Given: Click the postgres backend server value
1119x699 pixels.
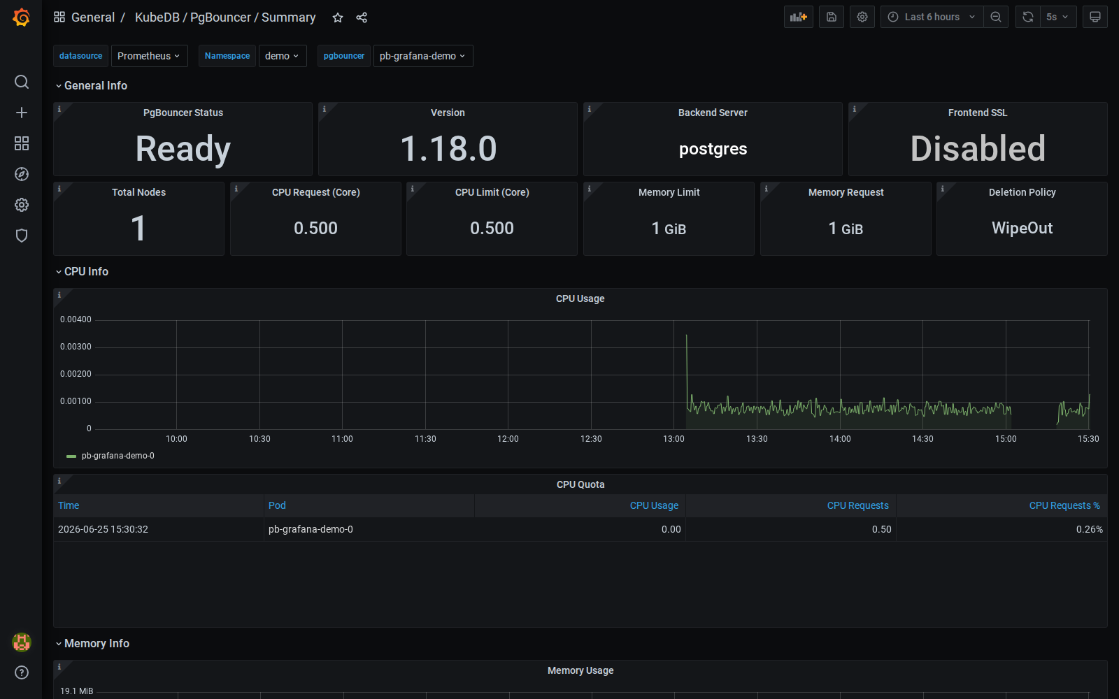Looking at the screenshot, I should click(713, 149).
